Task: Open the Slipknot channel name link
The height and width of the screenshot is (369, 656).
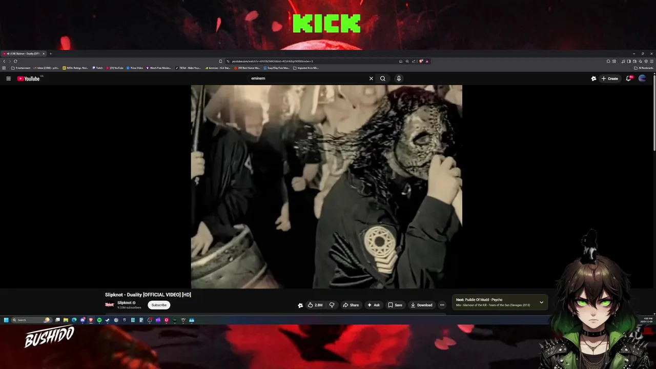Action: tap(125, 302)
